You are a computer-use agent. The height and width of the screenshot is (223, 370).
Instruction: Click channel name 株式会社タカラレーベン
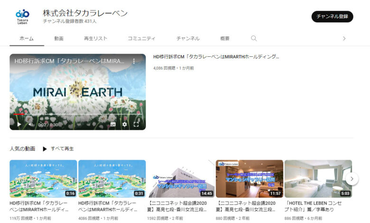[85, 13]
